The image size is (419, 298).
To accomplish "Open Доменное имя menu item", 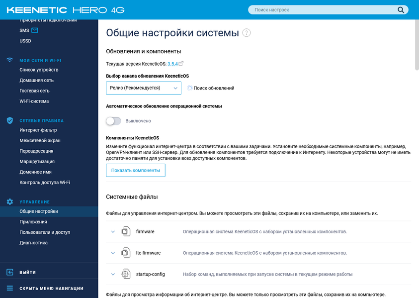I will [36, 172].
